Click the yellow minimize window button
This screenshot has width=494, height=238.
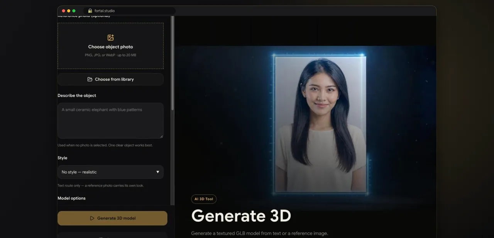pos(69,11)
